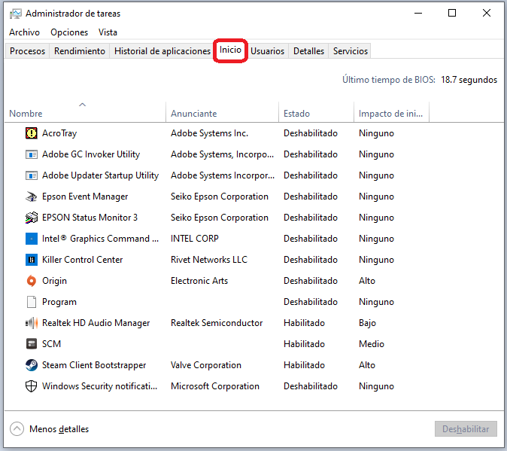The height and width of the screenshot is (451, 507).
Task: Collapse view with Menos detalles arrow icon
Action: coord(17,429)
